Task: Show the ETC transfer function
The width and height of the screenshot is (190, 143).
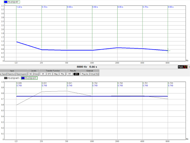Action: point(49,74)
